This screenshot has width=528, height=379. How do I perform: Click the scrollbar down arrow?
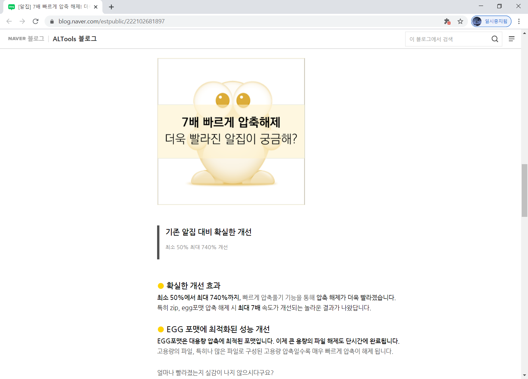click(x=524, y=375)
